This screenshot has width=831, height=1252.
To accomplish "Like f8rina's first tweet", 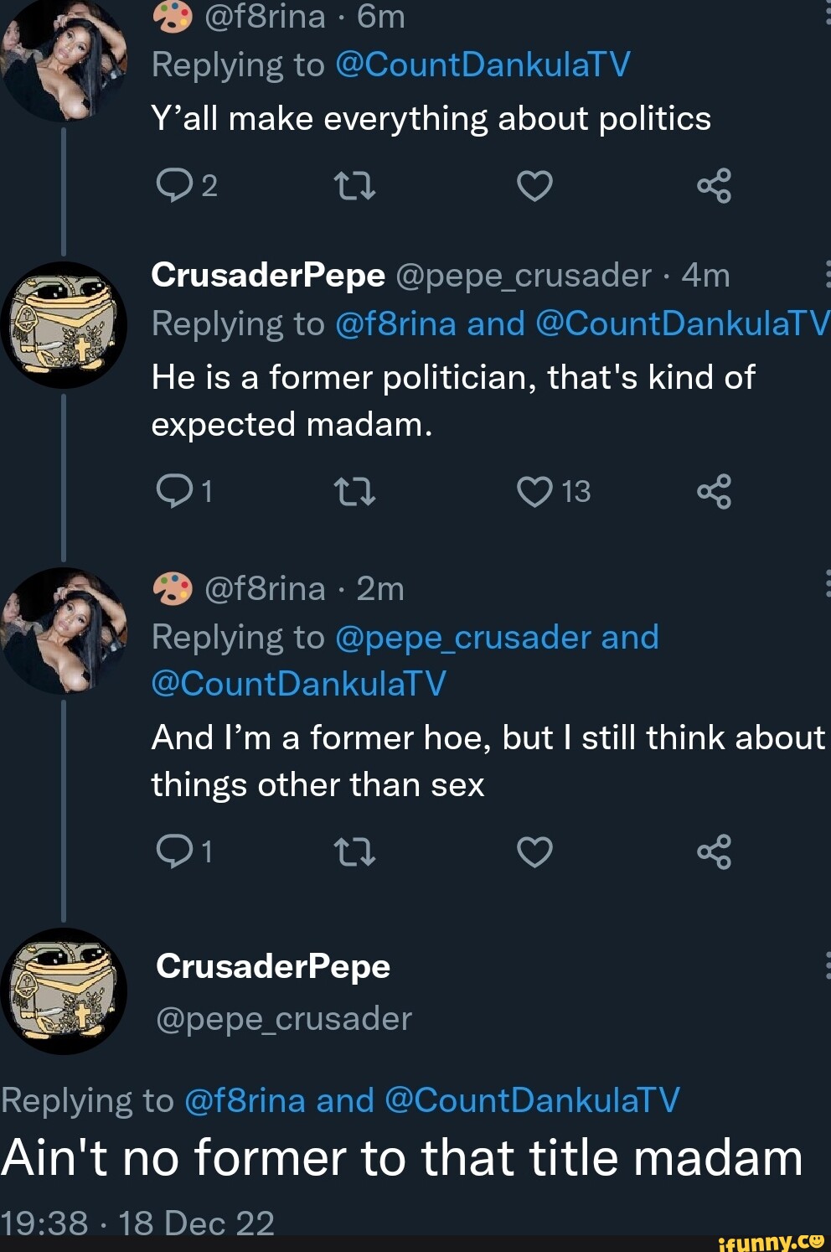I will pyautogui.click(x=535, y=186).
